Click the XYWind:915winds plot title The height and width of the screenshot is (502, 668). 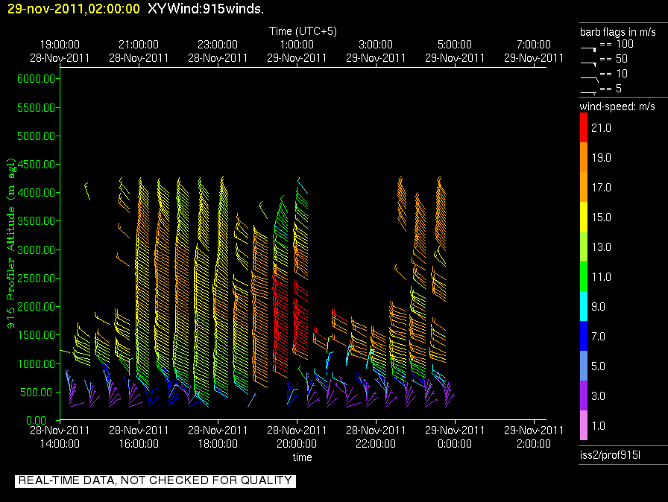205,9
